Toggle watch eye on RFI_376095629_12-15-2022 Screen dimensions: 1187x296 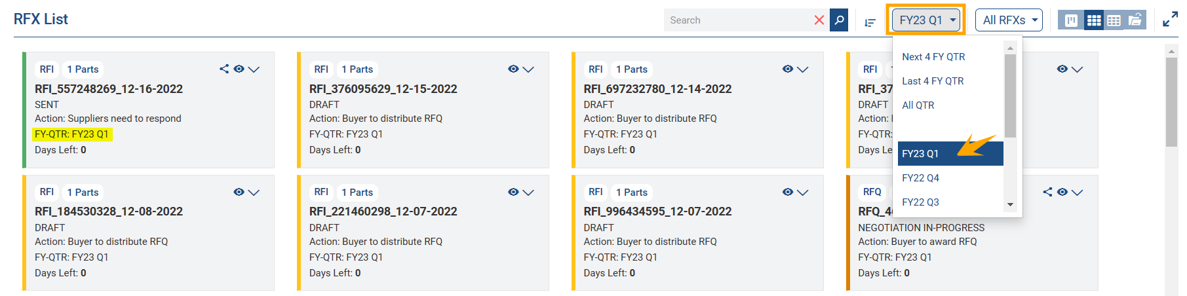pyautogui.click(x=513, y=69)
